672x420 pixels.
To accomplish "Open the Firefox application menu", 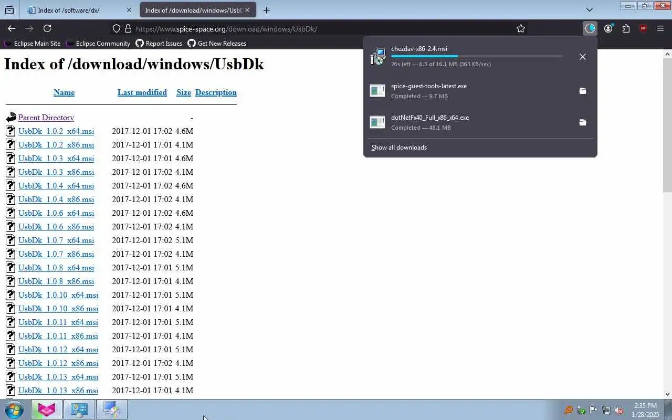I will [660, 28].
